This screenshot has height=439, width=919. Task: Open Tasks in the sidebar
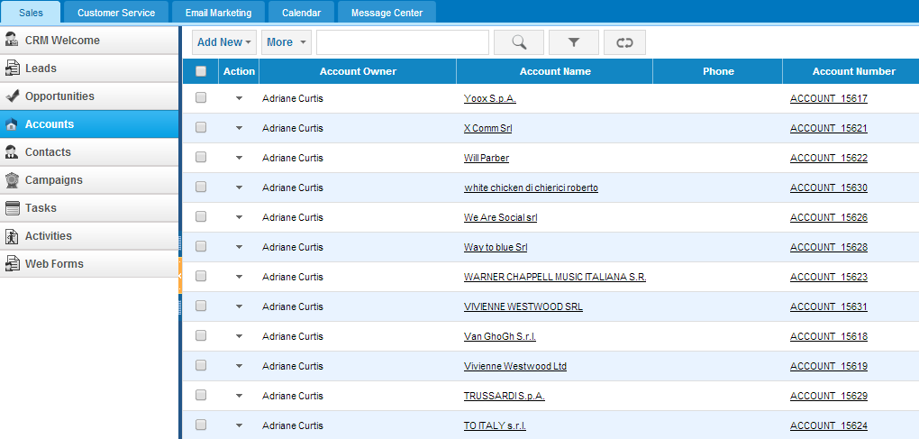coord(89,208)
